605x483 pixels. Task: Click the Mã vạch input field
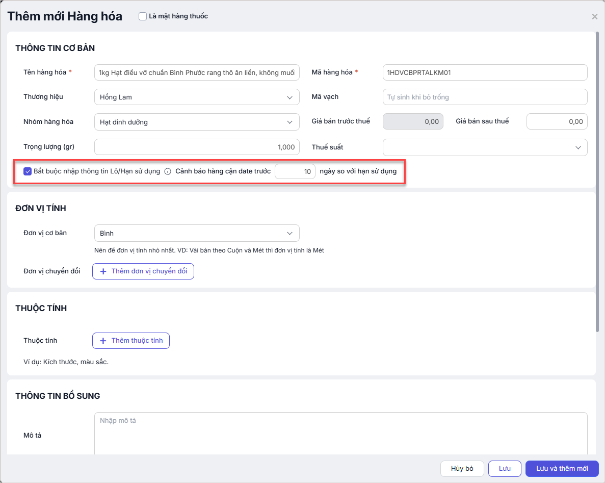click(x=485, y=97)
